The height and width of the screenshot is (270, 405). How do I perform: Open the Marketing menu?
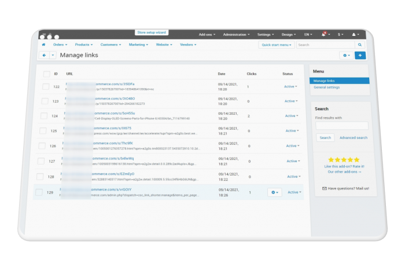tap(138, 45)
